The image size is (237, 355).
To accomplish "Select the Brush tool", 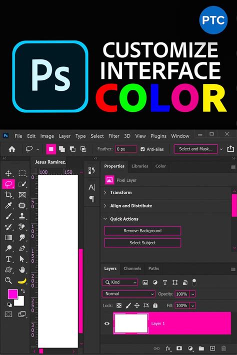I will 8,216.
